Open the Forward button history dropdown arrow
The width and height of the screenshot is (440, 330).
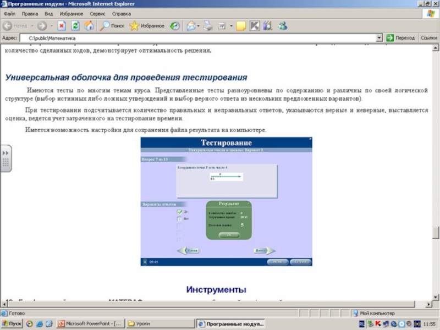pyautogui.click(x=52, y=25)
